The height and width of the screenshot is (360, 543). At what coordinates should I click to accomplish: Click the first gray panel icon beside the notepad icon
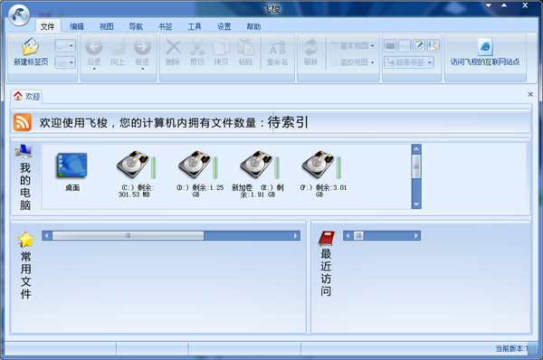pos(390,45)
